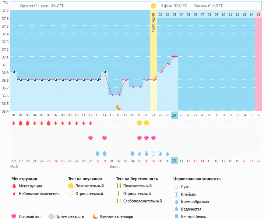Click the 36.6 temperature point on day 15
This screenshot has width=265, height=219.
pos(112,95)
